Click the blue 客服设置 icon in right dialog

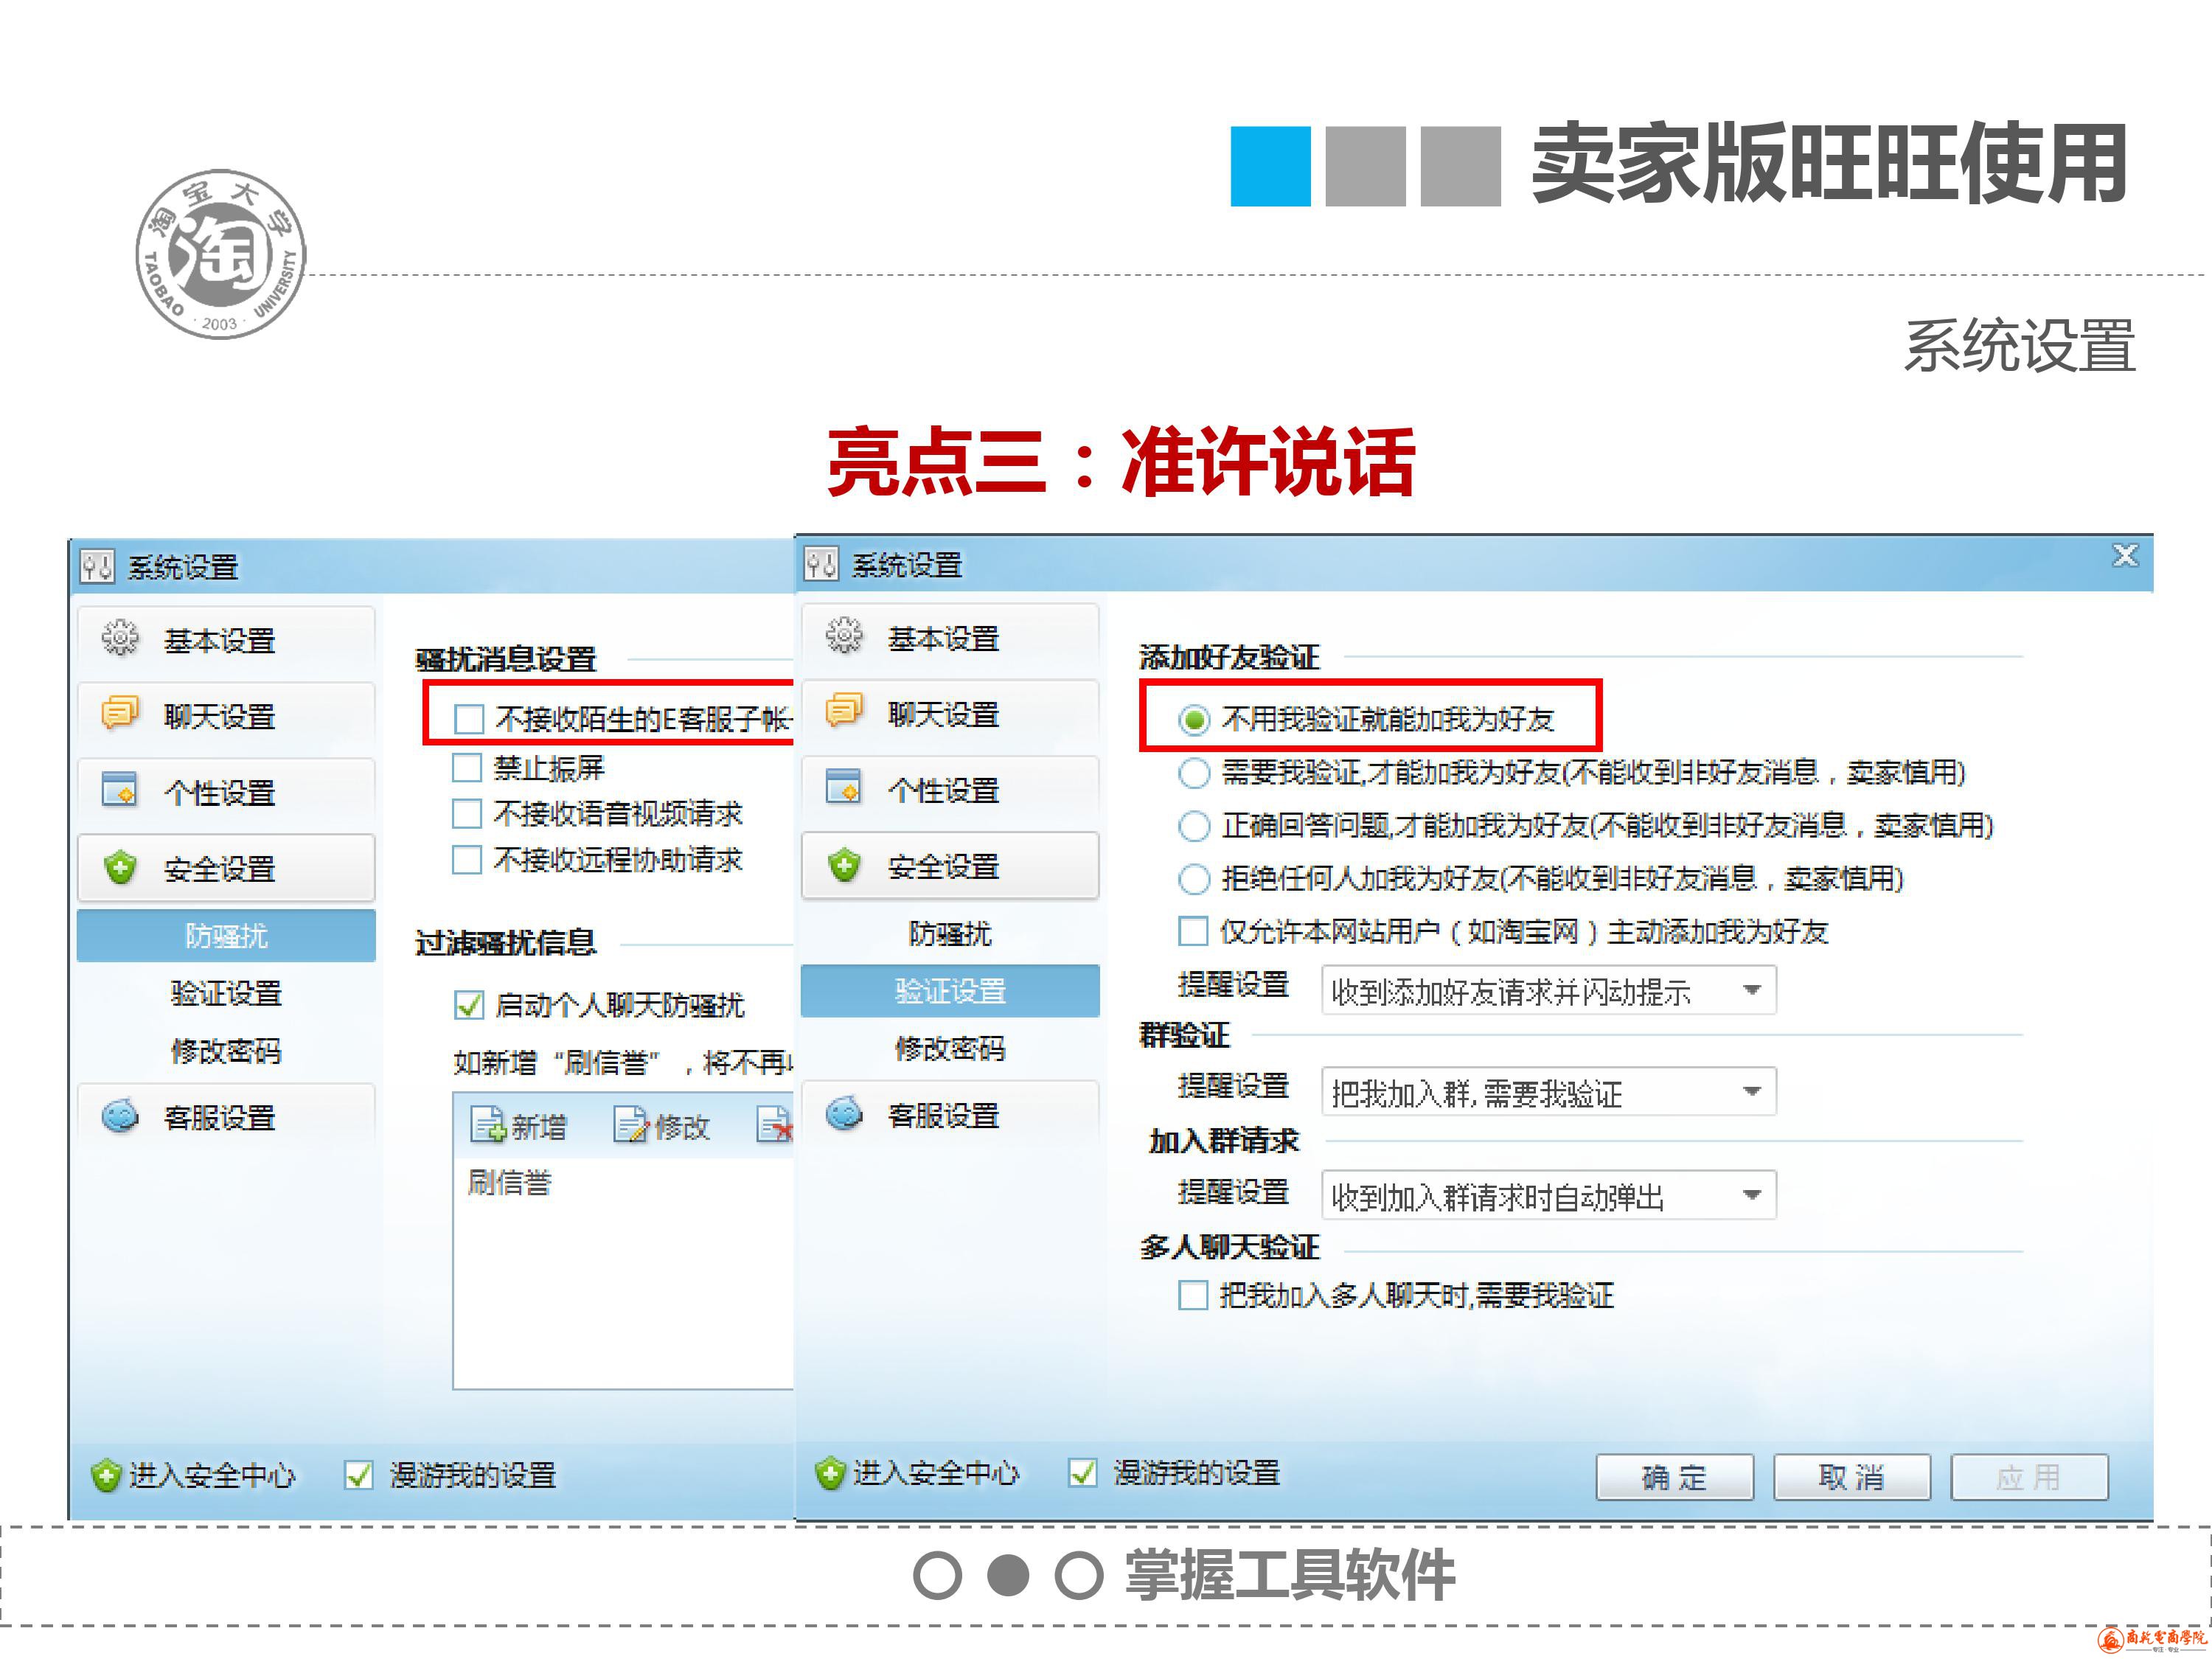pos(843,1113)
